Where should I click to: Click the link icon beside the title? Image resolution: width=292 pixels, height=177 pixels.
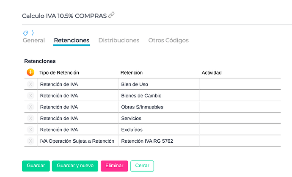(x=112, y=15)
